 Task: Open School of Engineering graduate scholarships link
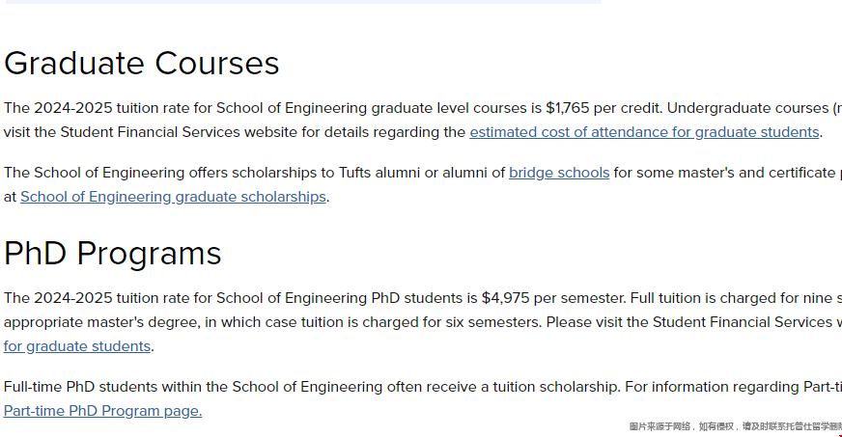pos(173,197)
